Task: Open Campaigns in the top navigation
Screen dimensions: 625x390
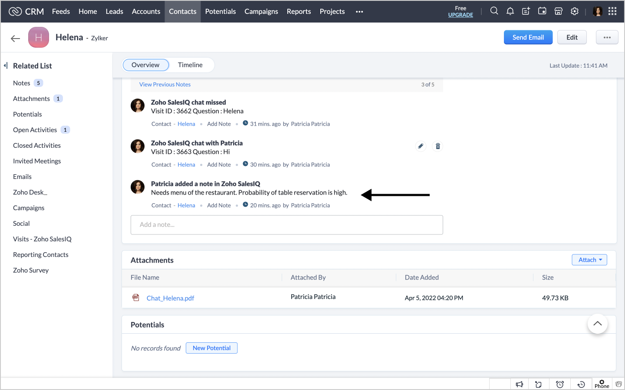Action: (x=261, y=11)
